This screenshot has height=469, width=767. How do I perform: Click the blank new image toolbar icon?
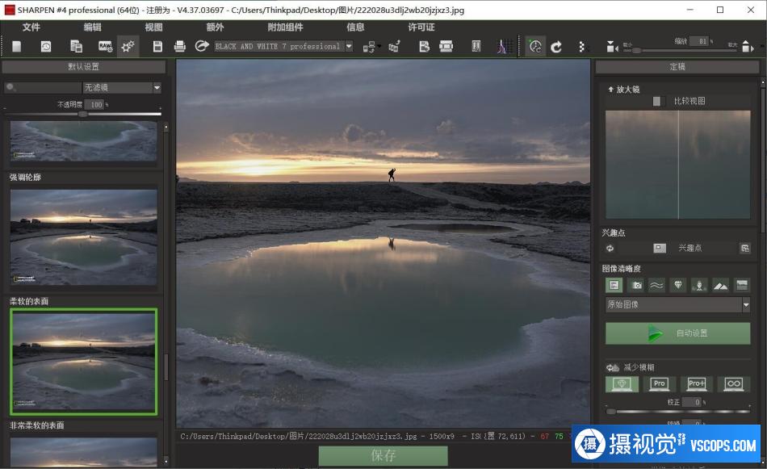(x=17, y=47)
